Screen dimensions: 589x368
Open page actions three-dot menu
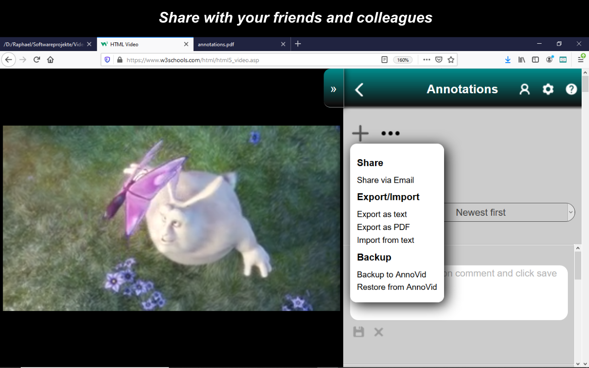coord(427,60)
